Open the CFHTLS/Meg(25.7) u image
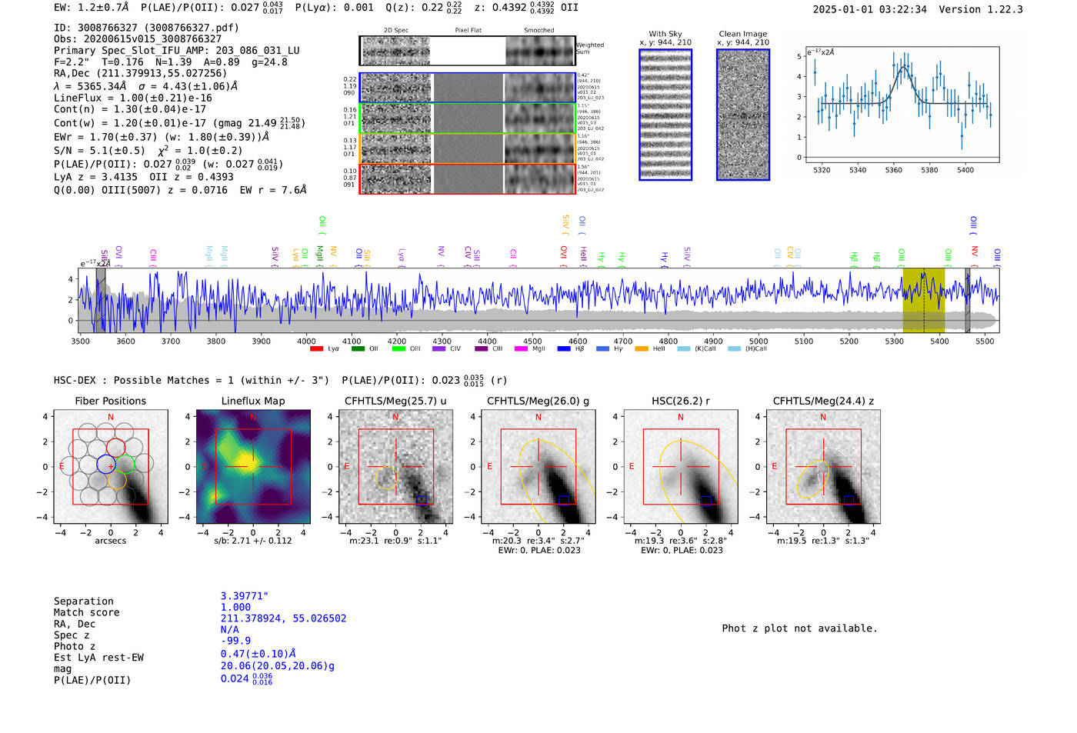1077x733 pixels. coord(395,467)
